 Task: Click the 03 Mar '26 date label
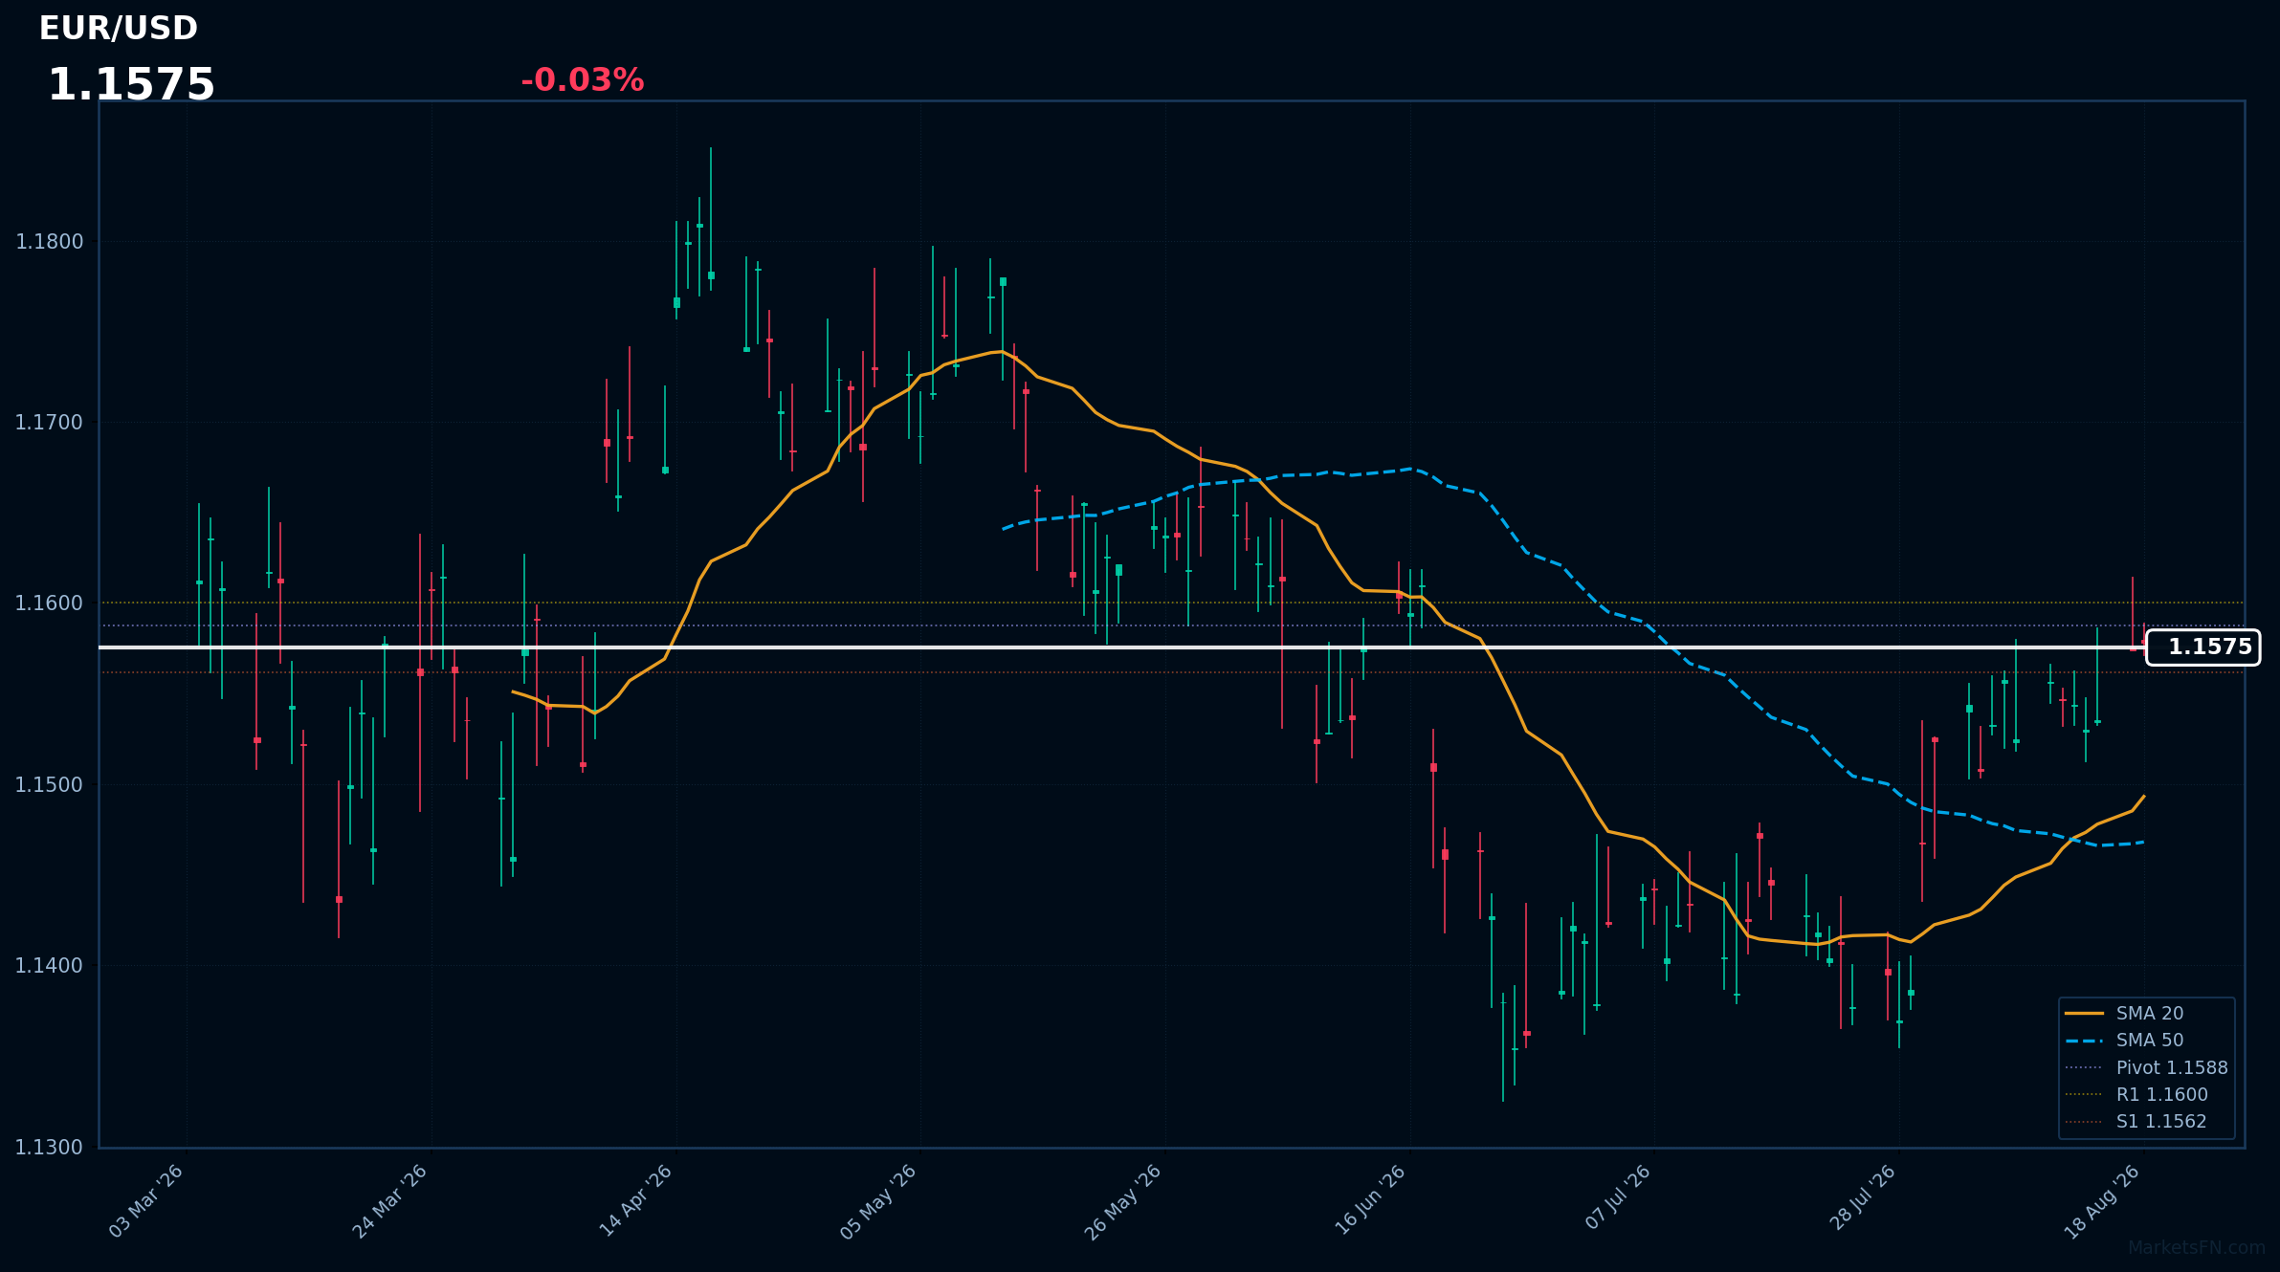146,1202
